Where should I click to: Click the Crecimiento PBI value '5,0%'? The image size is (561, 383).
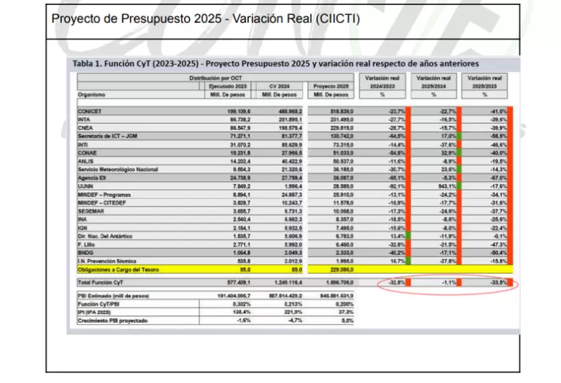[347, 320]
